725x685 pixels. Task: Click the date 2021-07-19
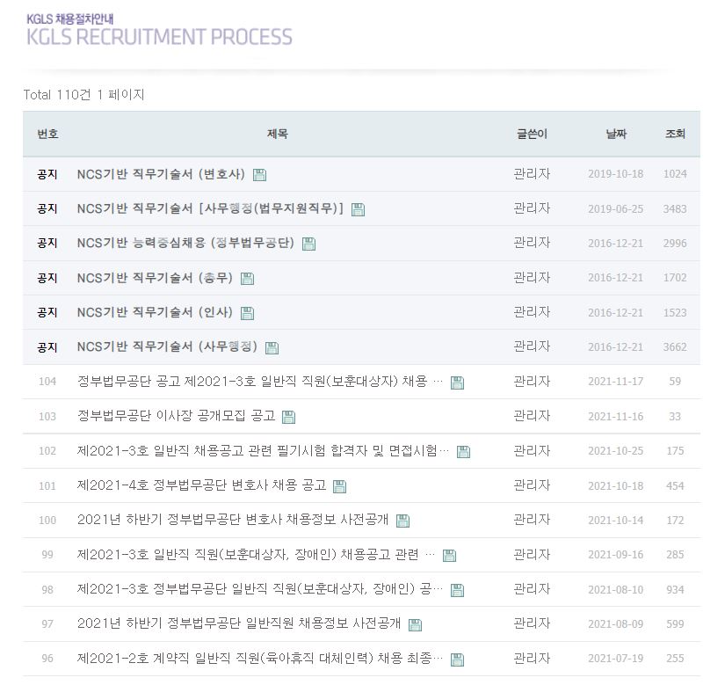[615, 658]
